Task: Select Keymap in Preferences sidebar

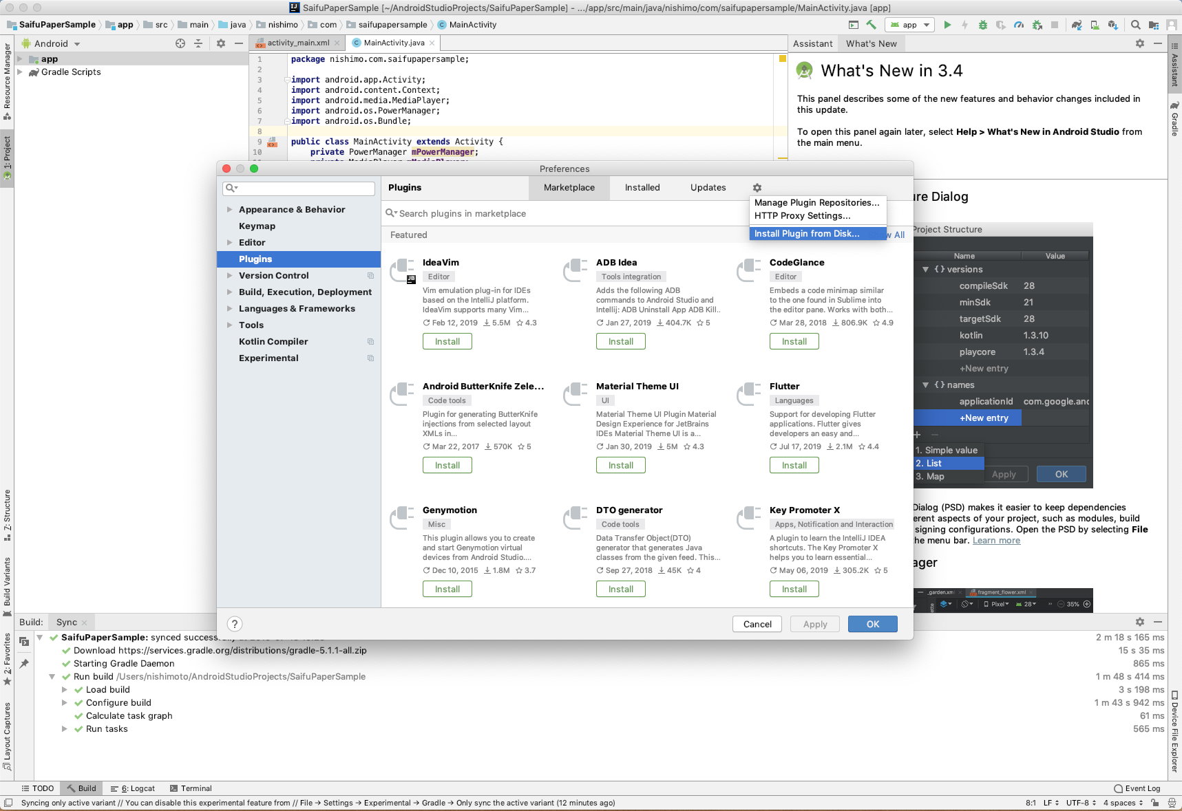Action: pyautogui.click(x=299, y=226)
